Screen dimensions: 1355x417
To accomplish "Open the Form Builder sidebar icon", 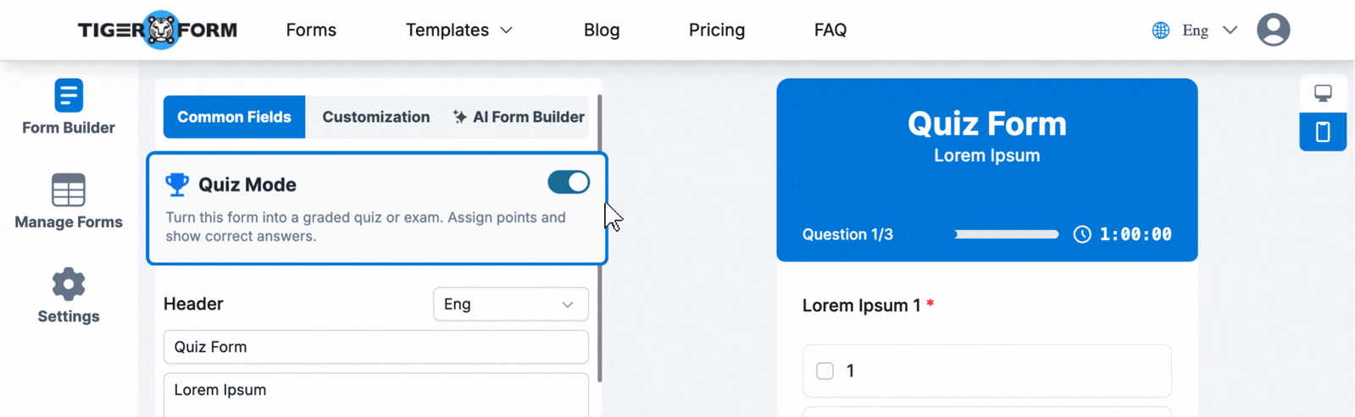I will point(69,96).
